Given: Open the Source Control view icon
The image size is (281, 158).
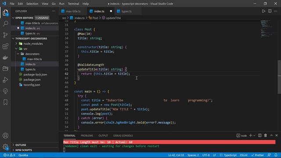Looking at the screenshot, I should (5, 35).
